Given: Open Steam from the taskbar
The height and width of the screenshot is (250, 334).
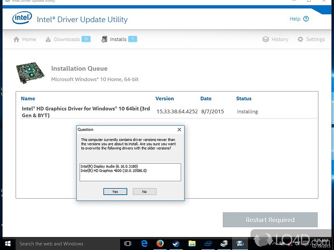Looking at the screenshot, I should point(176,244).
